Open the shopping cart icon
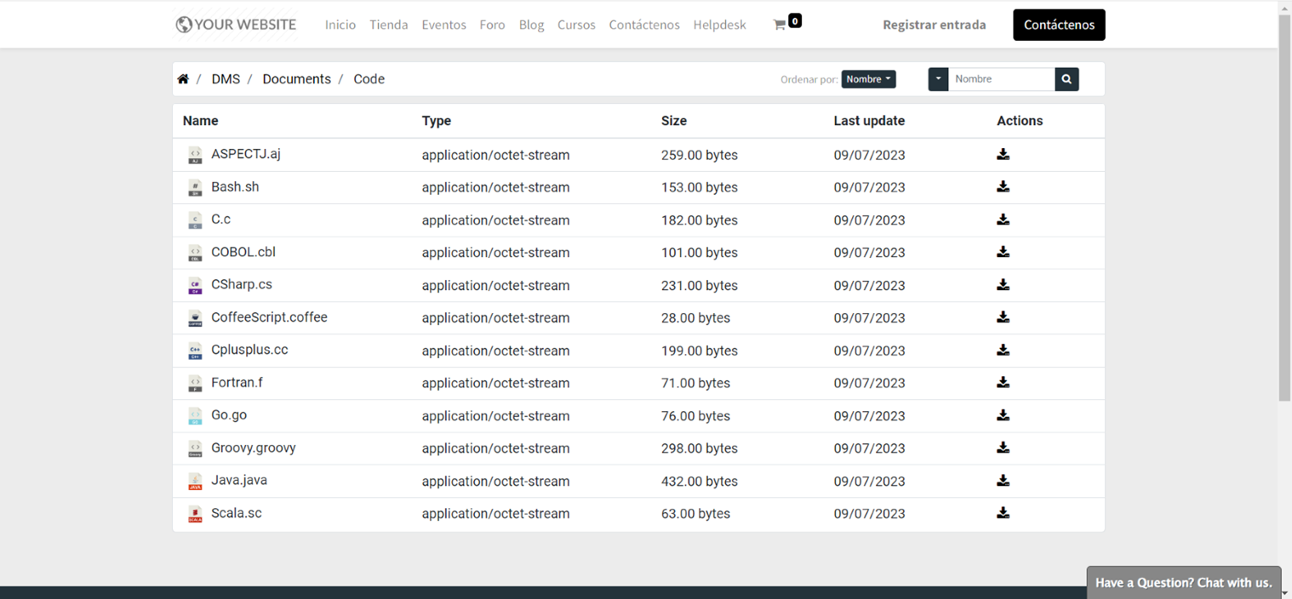 [x=779, y=25]
